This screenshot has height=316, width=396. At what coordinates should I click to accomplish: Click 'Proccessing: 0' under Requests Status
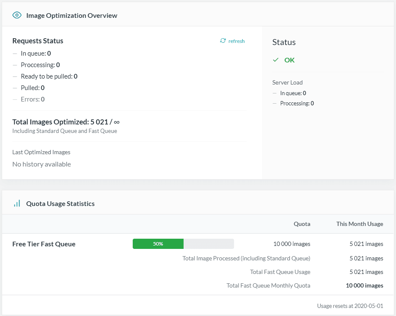pos(40,65)
